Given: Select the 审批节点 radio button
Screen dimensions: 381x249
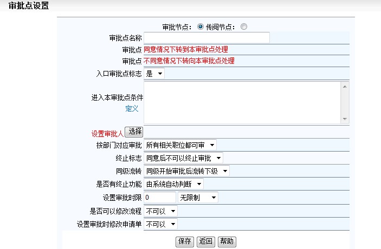Looking at the screenshot, I should click(x=200, y=27).
